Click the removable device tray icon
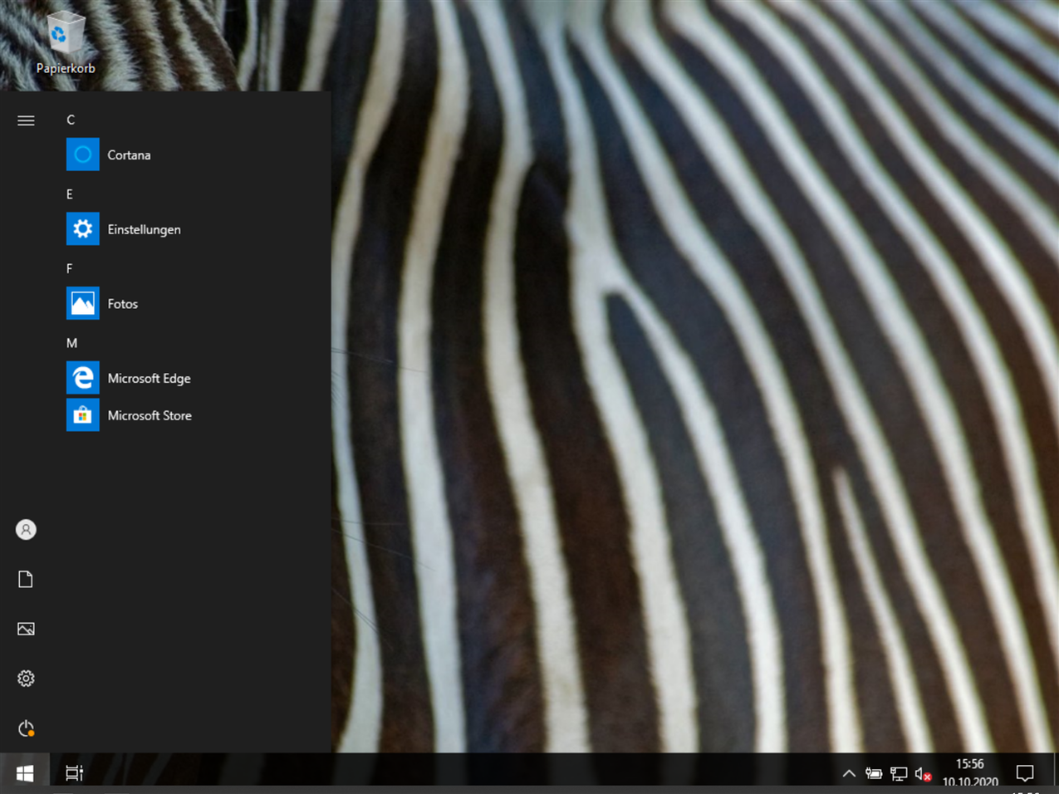 coord(874,773)
